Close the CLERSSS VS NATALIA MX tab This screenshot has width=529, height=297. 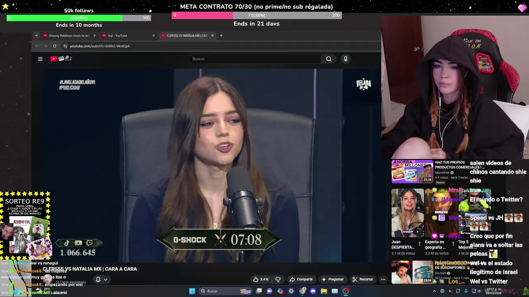tap(212, 35)
